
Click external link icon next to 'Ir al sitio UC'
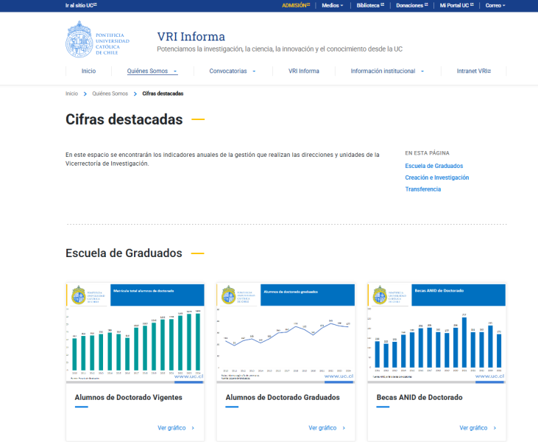[96, 4]
